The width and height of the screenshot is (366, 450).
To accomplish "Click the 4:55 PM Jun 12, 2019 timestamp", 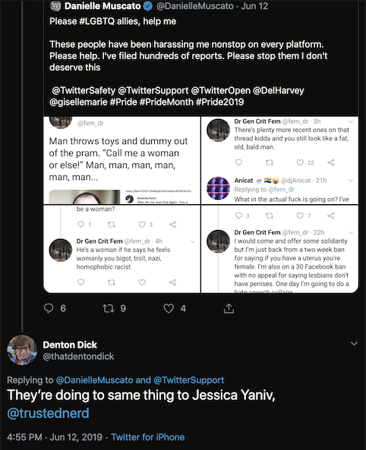I will pyautogui.click(x=55, y=437).
